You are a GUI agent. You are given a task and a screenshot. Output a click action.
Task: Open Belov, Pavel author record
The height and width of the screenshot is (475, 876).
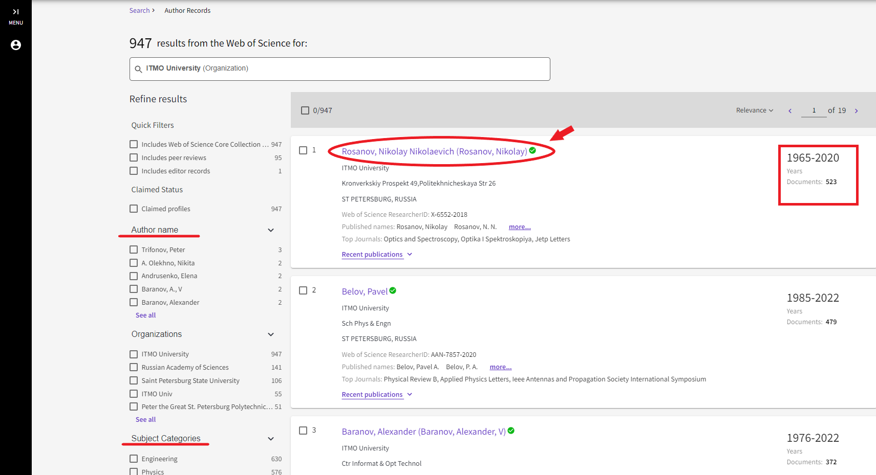pyautogui.click(x=365, y=291)
